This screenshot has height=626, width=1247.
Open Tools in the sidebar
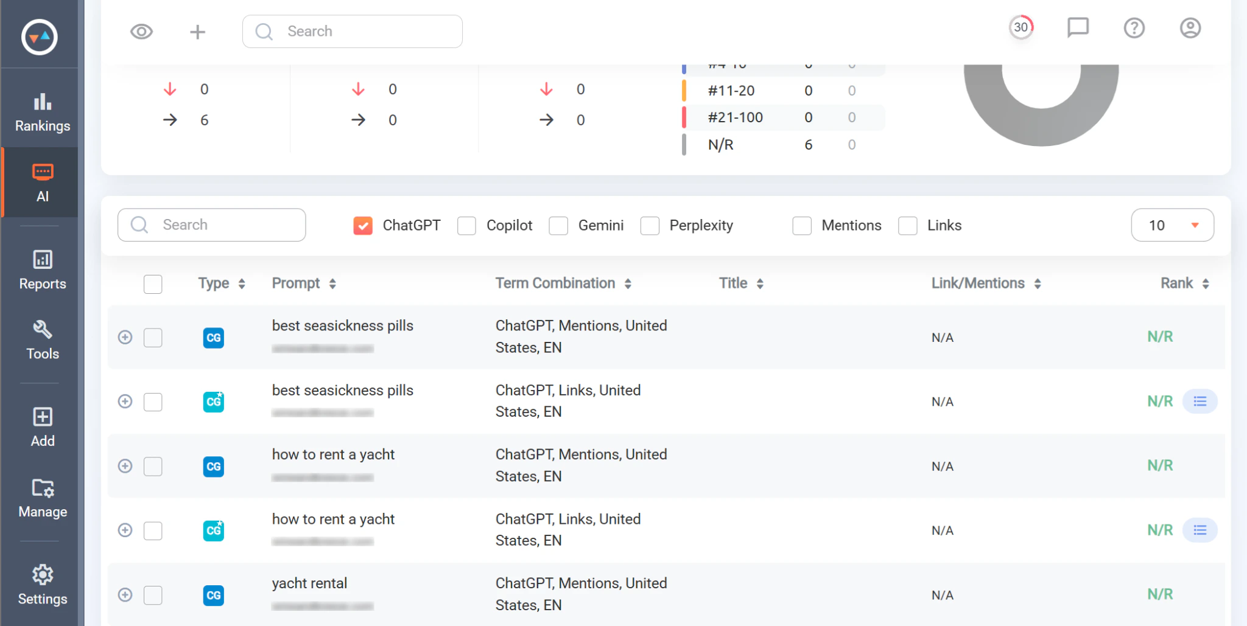point(42,340)
